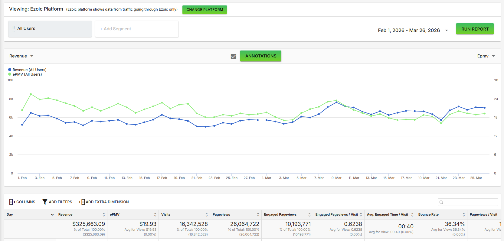Open the date range dropdown
Image resolution: width=504 pixels, height=241 pixels.
(x=413, y=30)
